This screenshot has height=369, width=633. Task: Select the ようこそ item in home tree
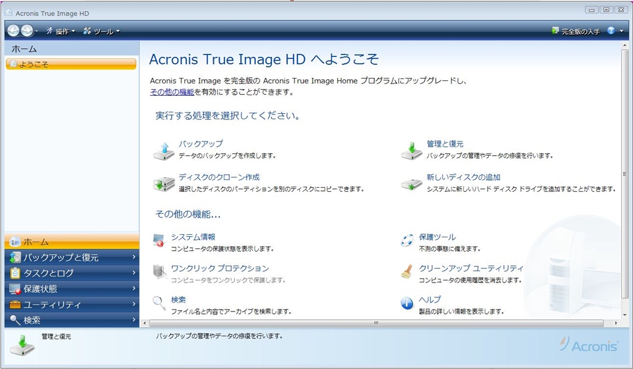(x=71, y=64)
